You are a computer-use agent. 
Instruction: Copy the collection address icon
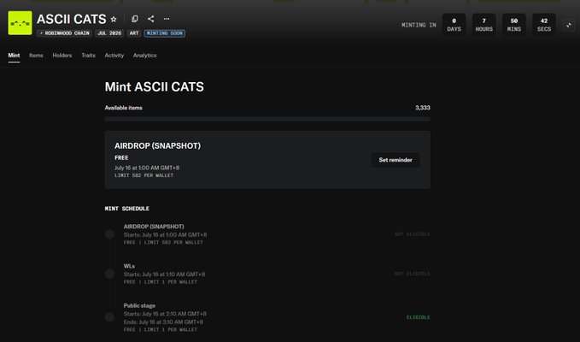click(x=135, y=19)
